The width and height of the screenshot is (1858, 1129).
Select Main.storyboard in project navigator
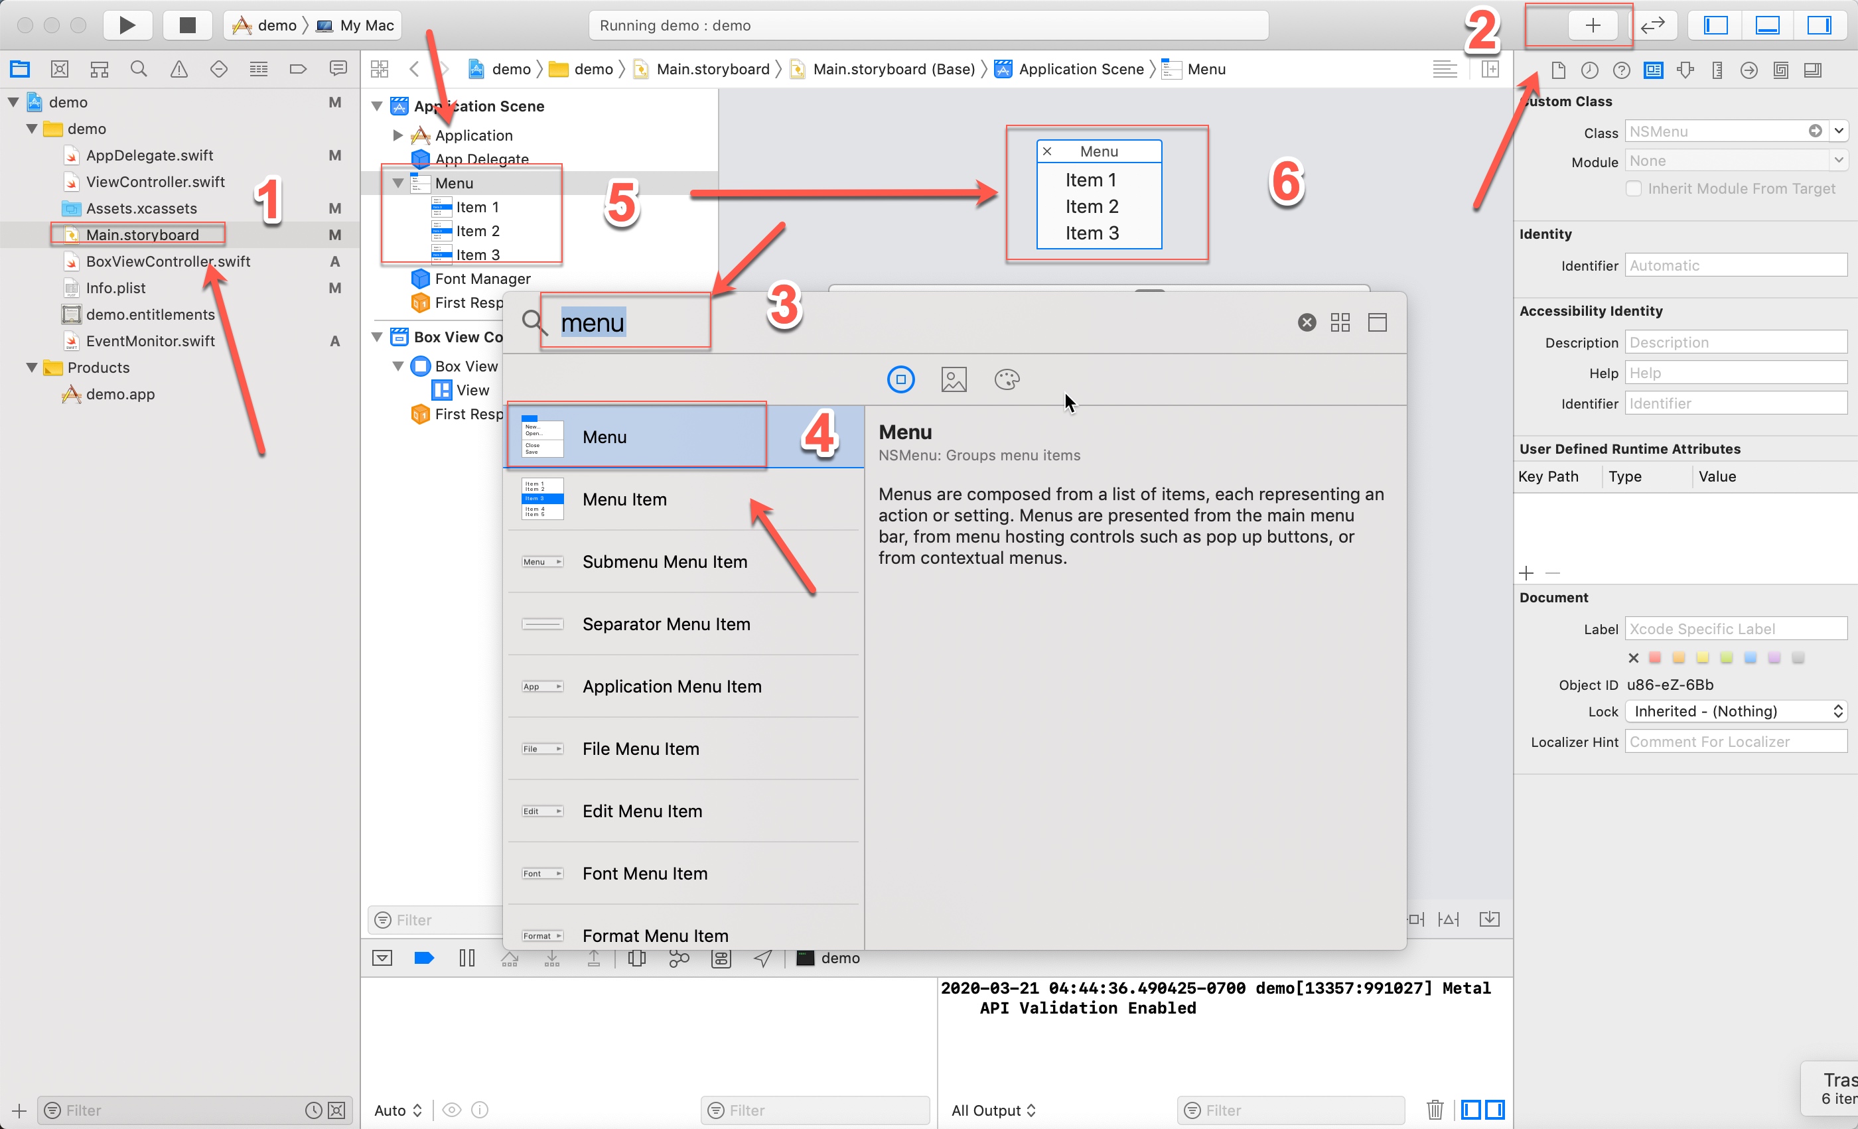pos(143,234)
